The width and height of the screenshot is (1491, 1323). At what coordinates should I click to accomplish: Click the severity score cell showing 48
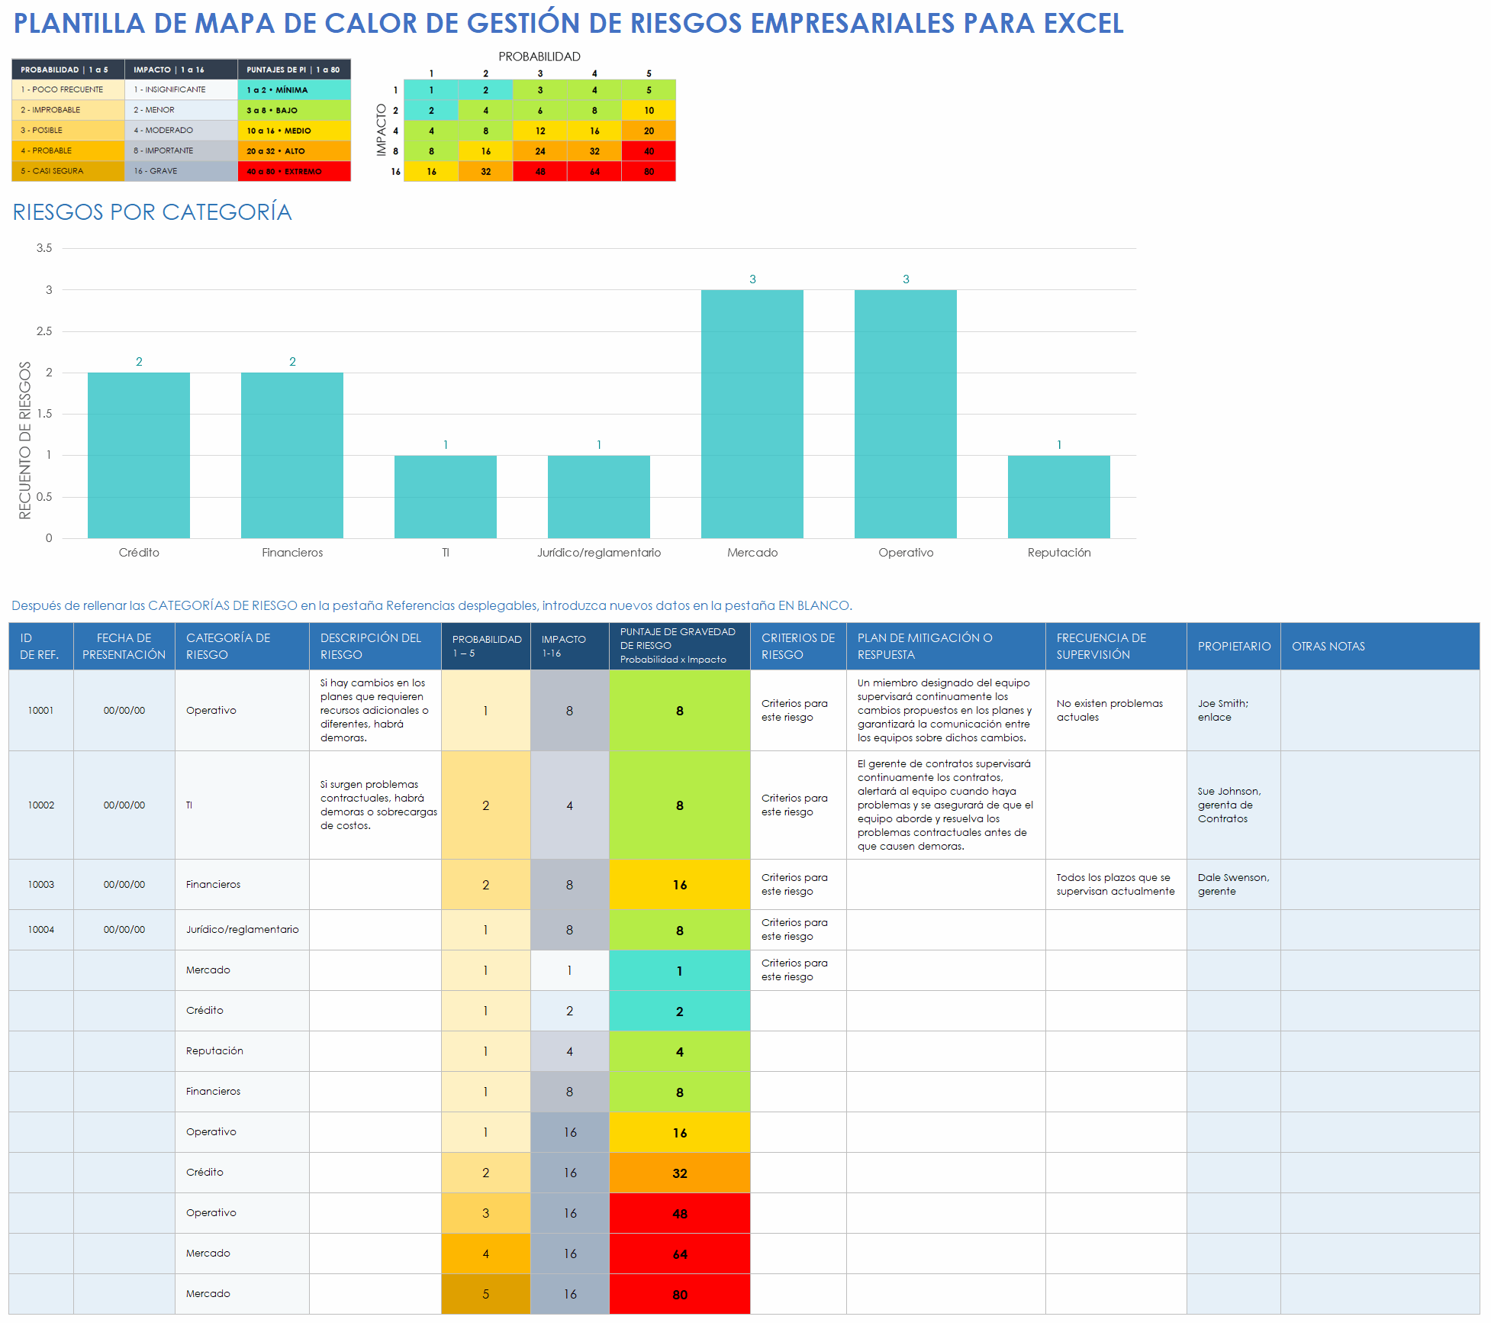(680, 1213)
